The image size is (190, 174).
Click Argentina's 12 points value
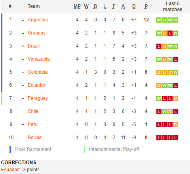[146, 20]
